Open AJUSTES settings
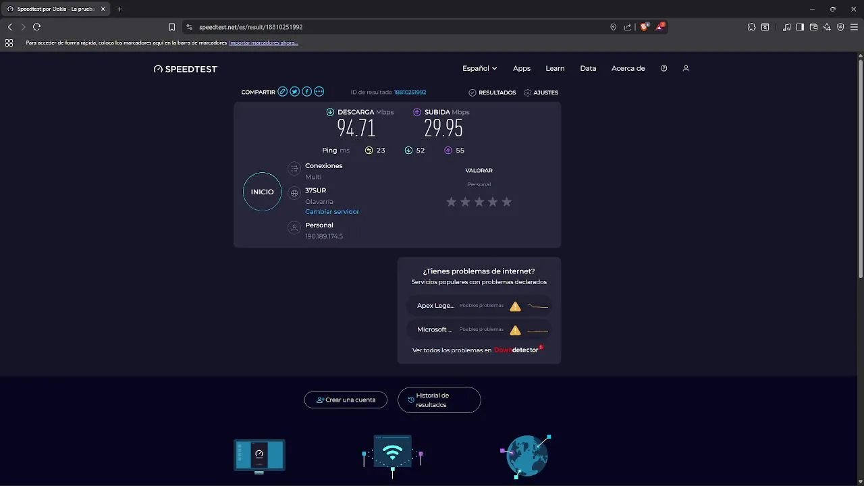Viewport: 864px width, 486px height. [x=541, y=92]
